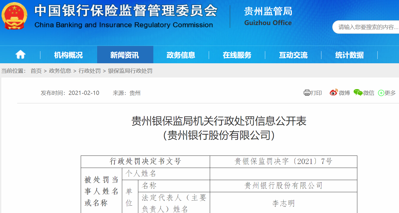Click the China Banking and Insurance Regulatory Commission text
This screenshot has width=399, height=213.
click(124, 25)
